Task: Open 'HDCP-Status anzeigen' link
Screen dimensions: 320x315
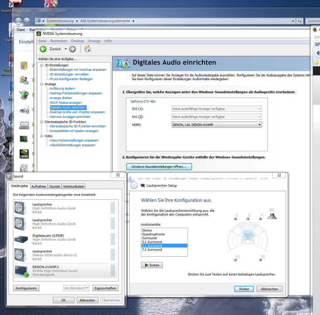Action: 66,103
